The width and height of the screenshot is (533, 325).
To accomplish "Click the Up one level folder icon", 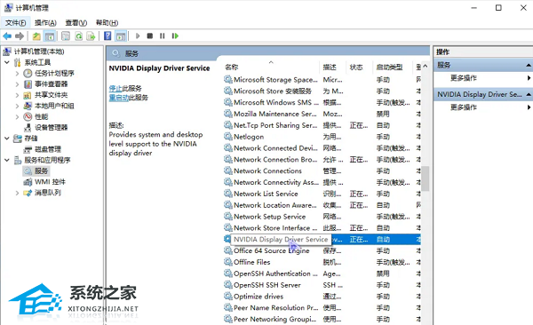I will tap(36, 36).
